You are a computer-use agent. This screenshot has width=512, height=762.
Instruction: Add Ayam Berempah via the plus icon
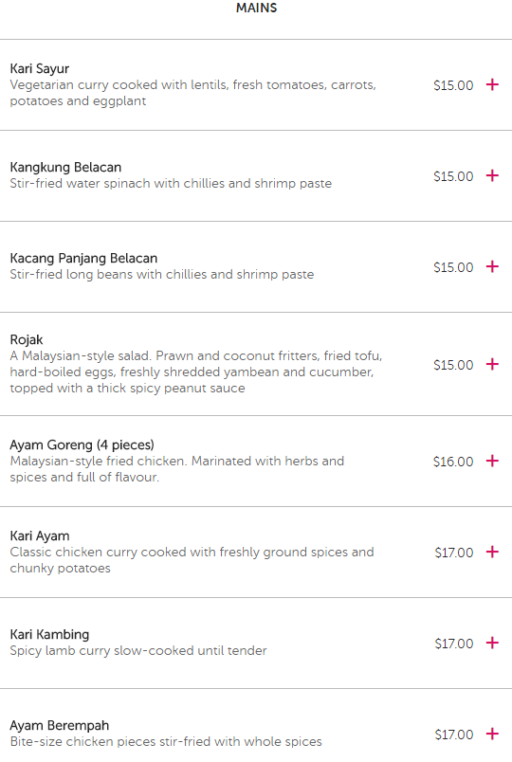pos(492,734)
